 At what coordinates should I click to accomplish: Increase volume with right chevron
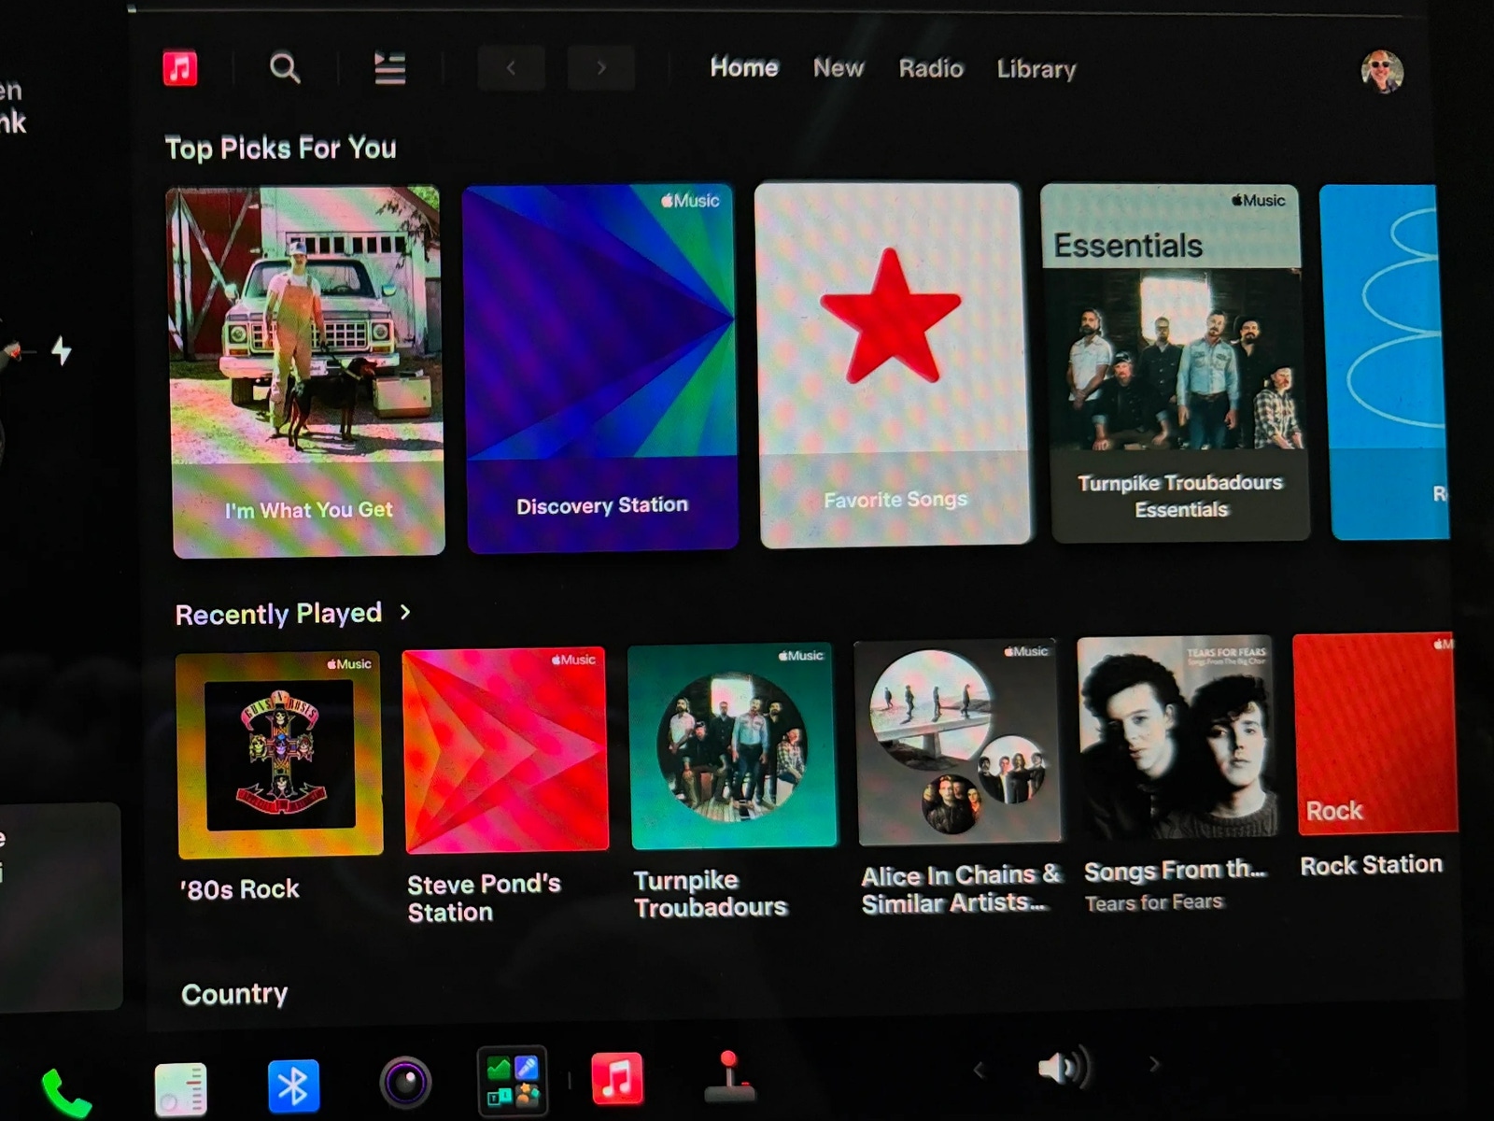point(1154,1064)
